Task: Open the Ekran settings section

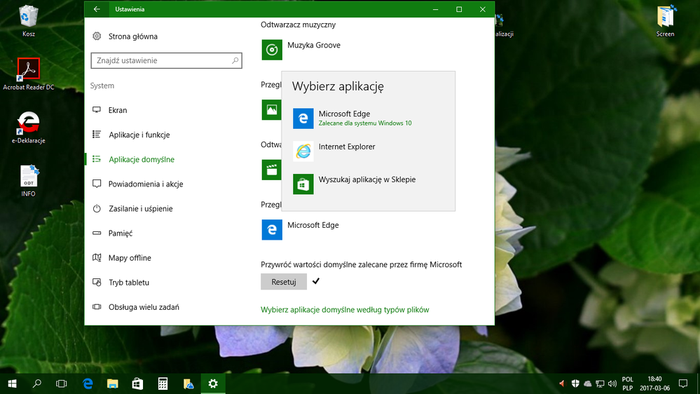Action: 118,110
